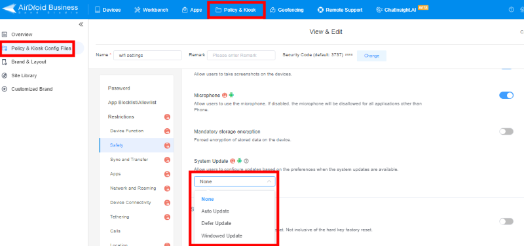
Task: Click red badge icon beside Device Connectivity
Action: pos(168,203)
